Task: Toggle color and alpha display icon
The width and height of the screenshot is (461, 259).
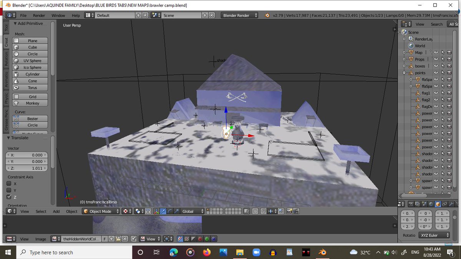Action: point(180,239)
